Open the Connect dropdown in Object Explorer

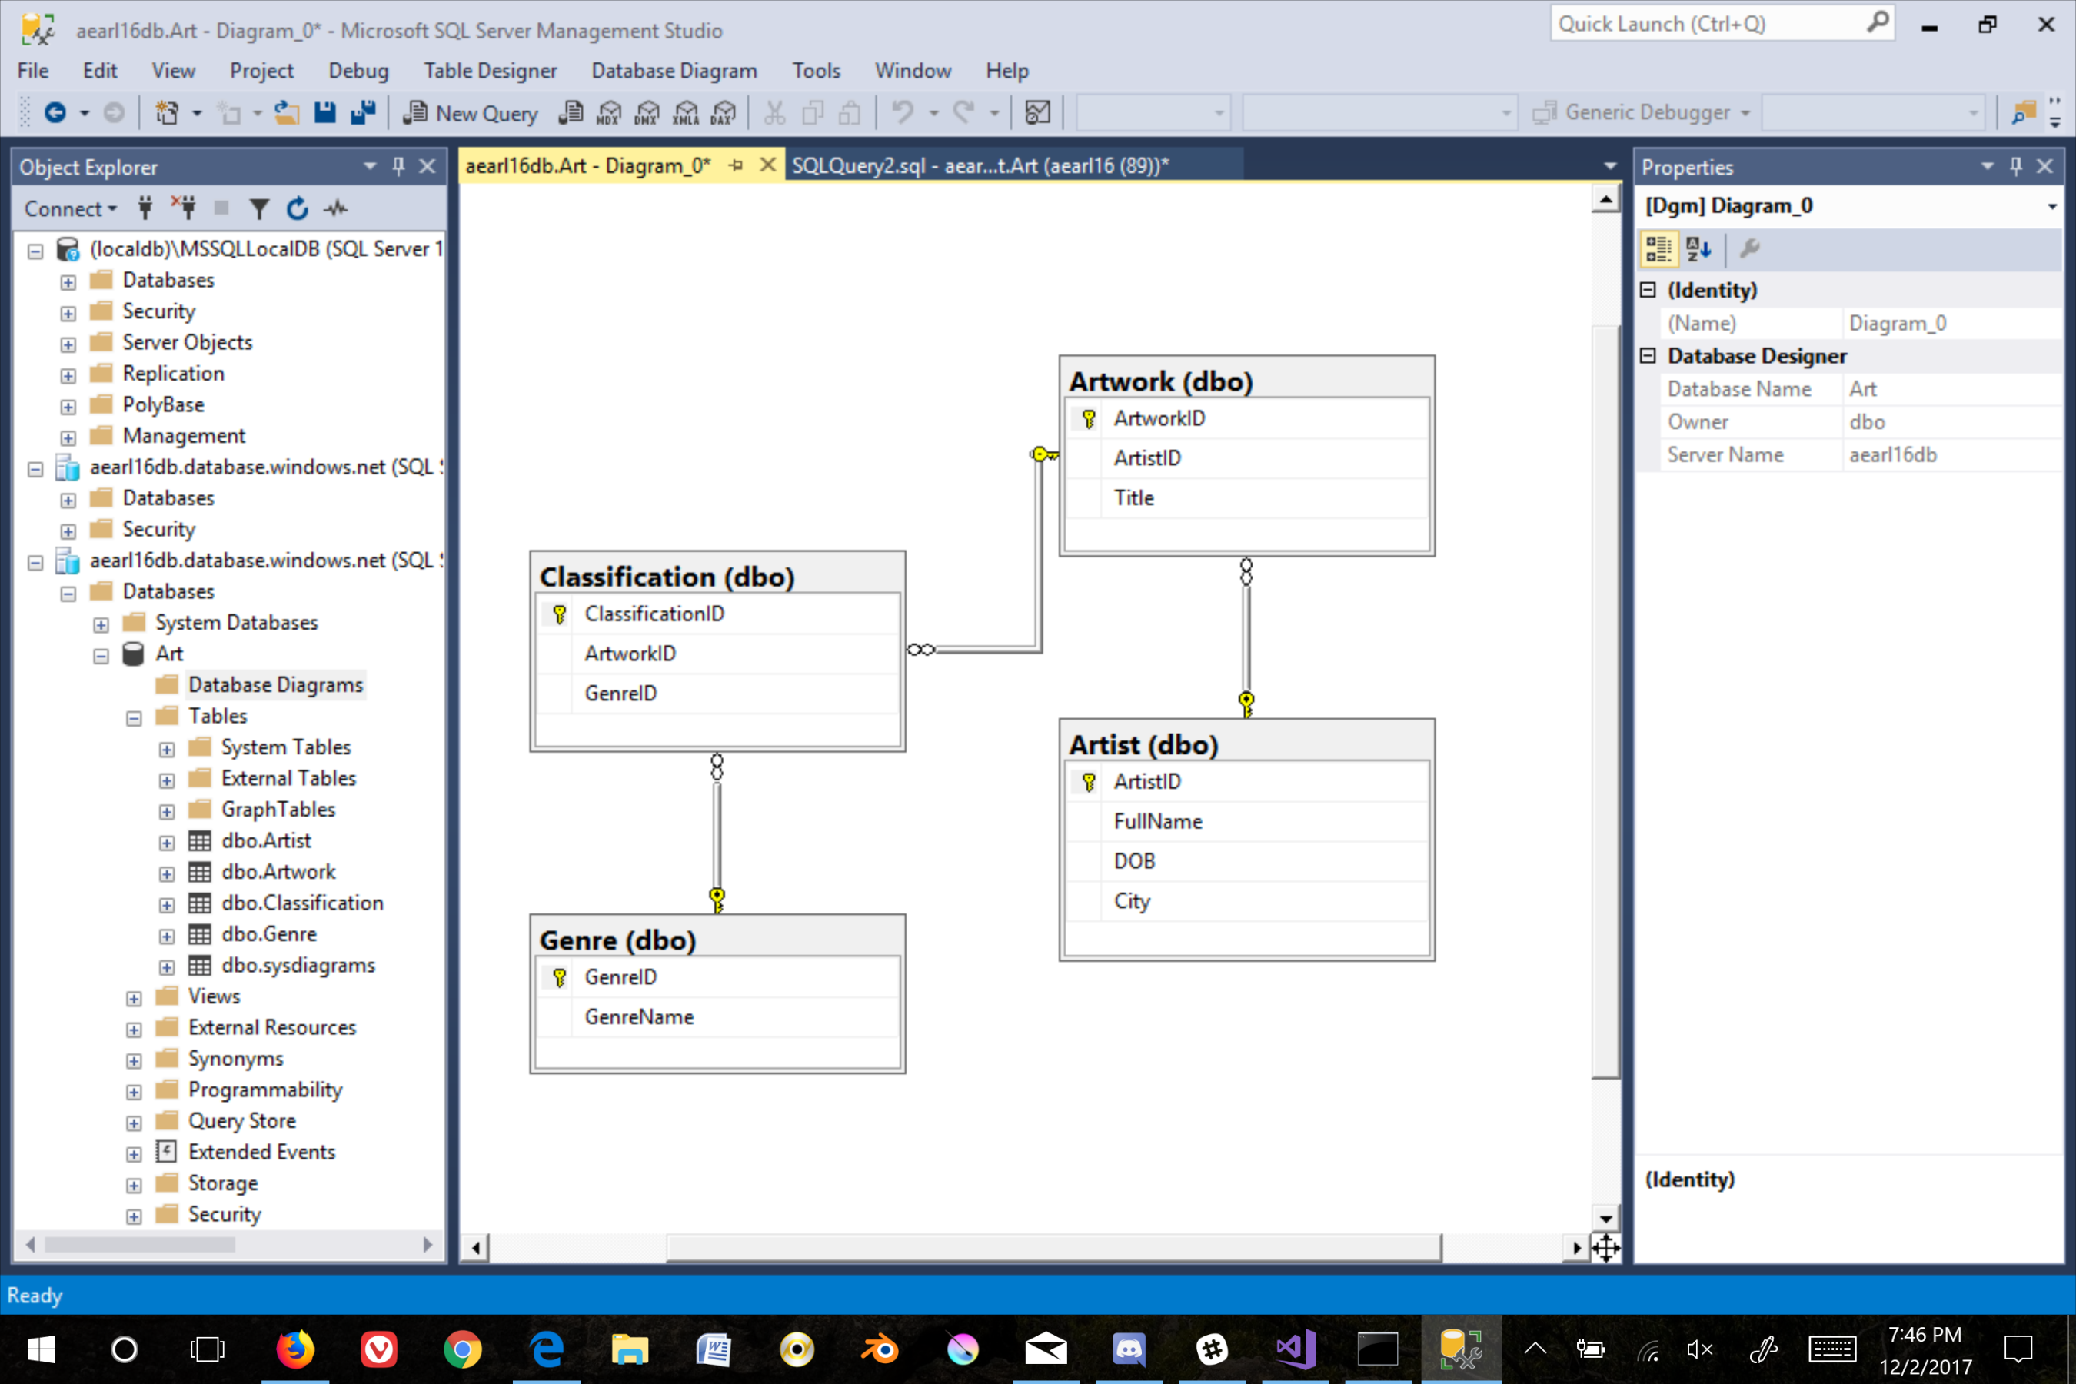pos(71,208)
